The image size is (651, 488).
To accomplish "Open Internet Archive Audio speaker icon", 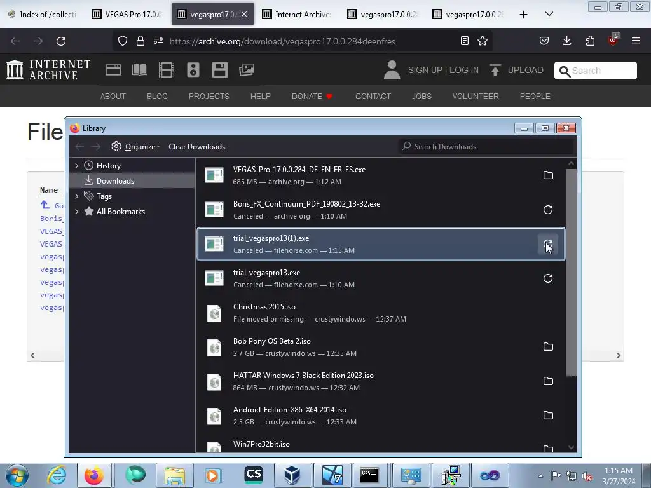I will [193, 70].
